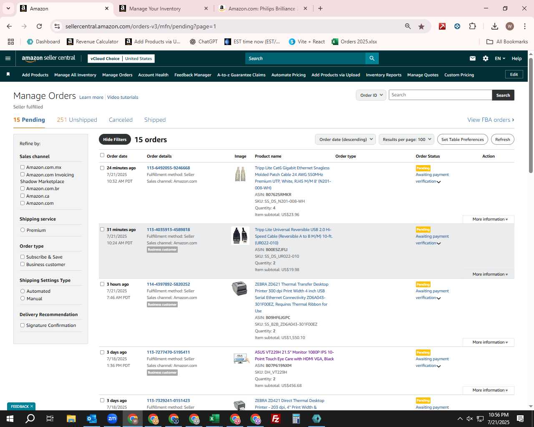This screenshot has width=534, height=427.
Task: Check the Amazon.ca sales channel filter
Action: tap(23, 196)
